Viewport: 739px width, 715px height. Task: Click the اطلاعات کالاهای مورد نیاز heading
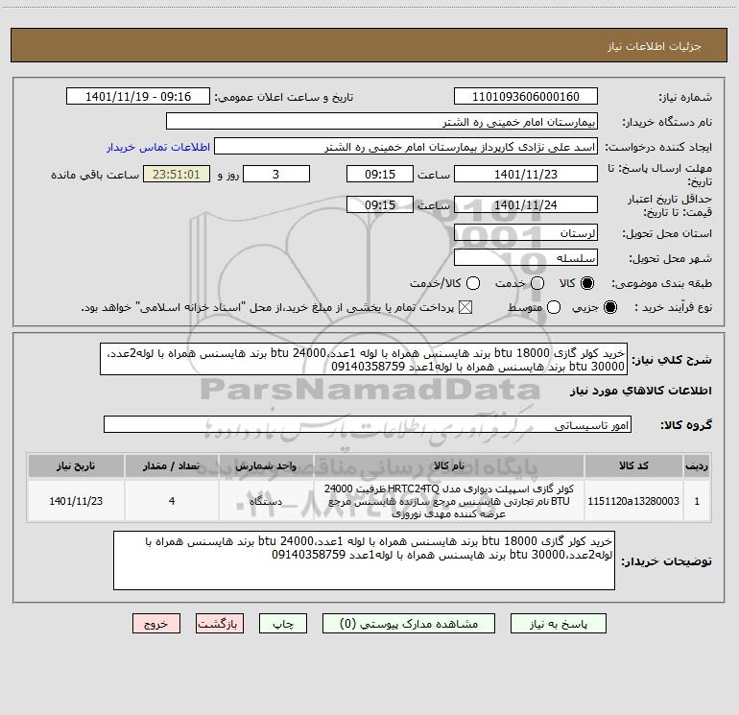[640, 391]
